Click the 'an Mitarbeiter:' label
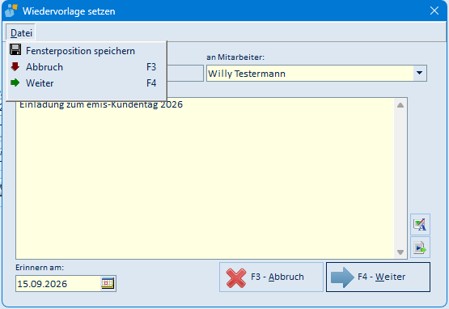The width and height of the screenshot is (449, 309). (235, 57)
